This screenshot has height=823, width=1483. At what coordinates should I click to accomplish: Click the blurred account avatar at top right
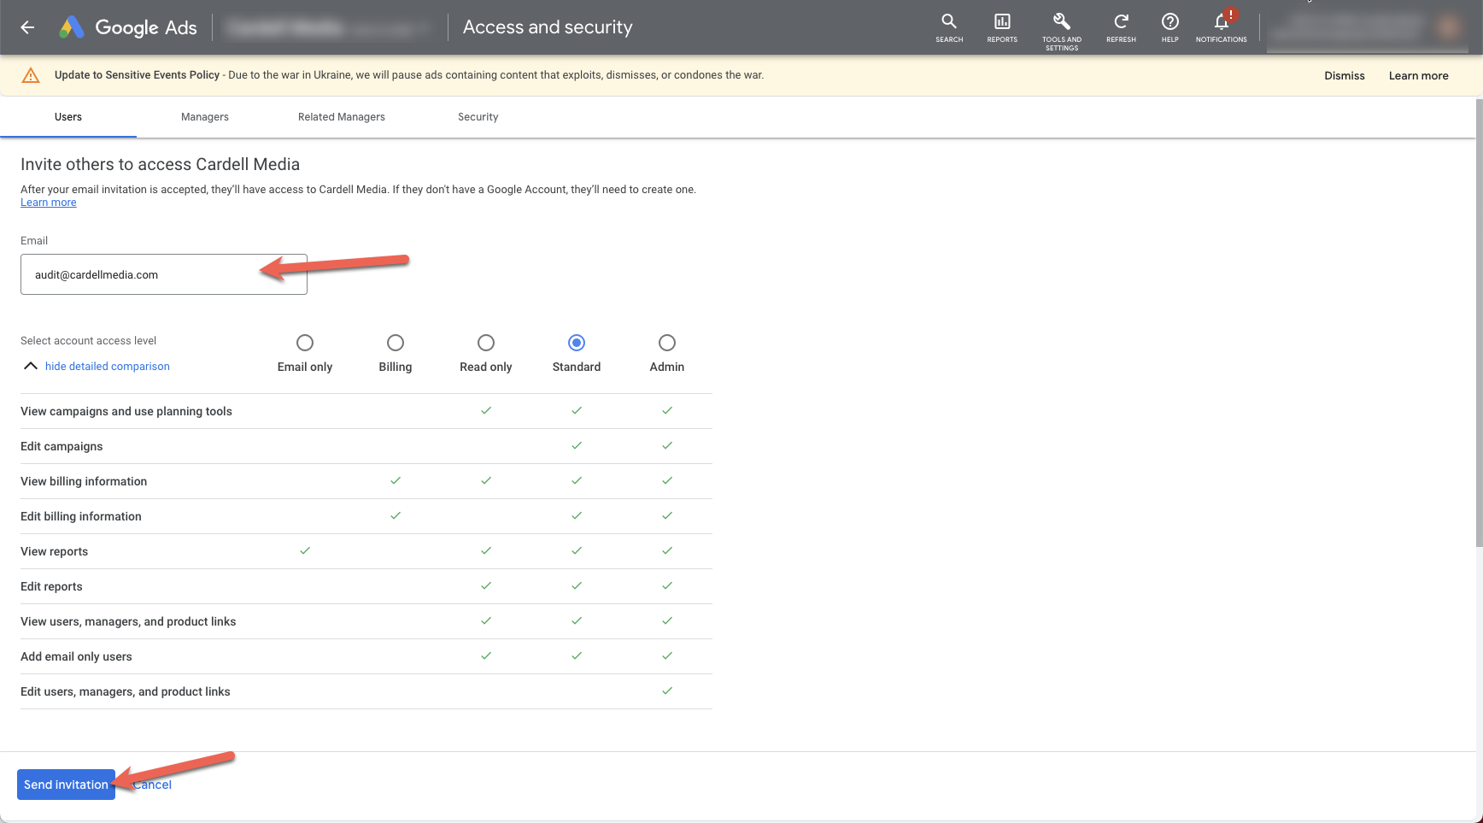(x=1448, y=27)
